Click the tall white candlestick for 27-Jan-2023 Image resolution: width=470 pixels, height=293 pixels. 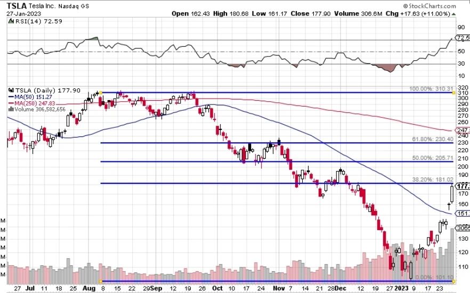pos(452,194)
